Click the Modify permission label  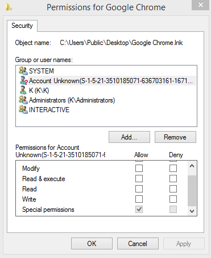[31, 169]
